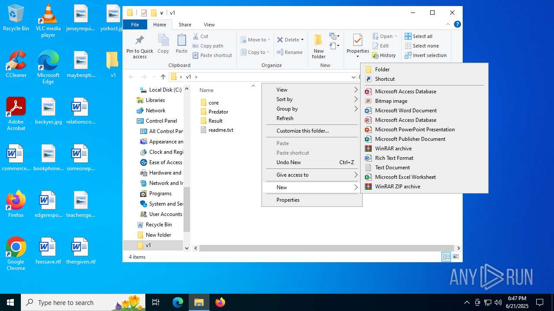
Task: Click Select all in ribbon
Action: pos(419,36)
